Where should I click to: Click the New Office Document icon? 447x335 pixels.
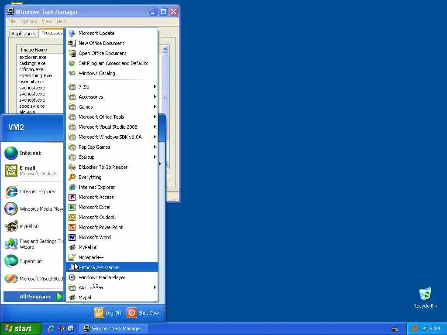tap(72, 43)
